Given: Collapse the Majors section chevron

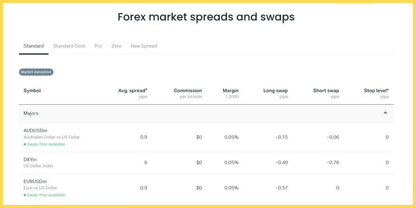Looking at the screenshot, I should [385, 113].
